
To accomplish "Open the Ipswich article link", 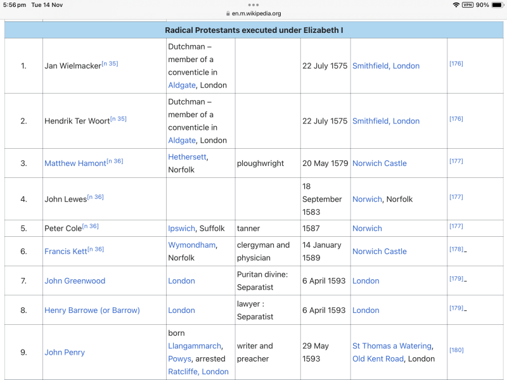I will point(183,228).
